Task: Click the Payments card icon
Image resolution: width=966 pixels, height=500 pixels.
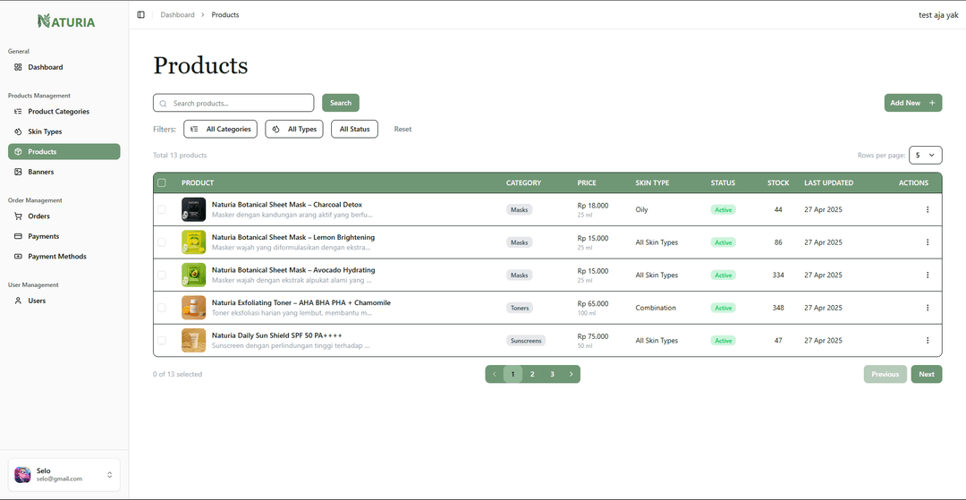Action: coord(18,236)
